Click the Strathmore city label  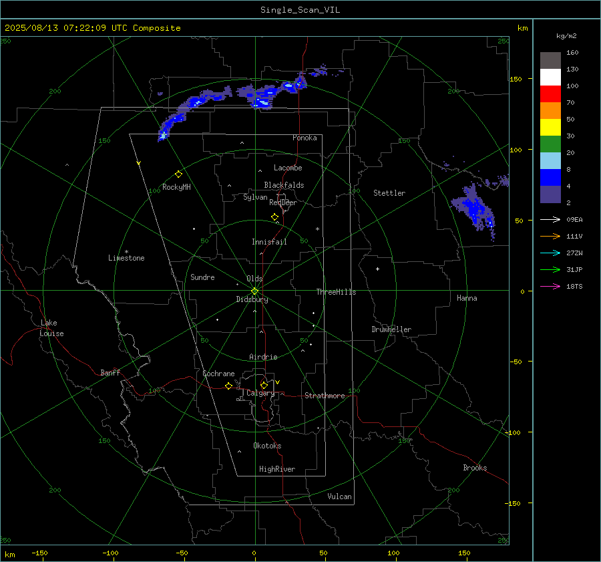coord(325,396)
